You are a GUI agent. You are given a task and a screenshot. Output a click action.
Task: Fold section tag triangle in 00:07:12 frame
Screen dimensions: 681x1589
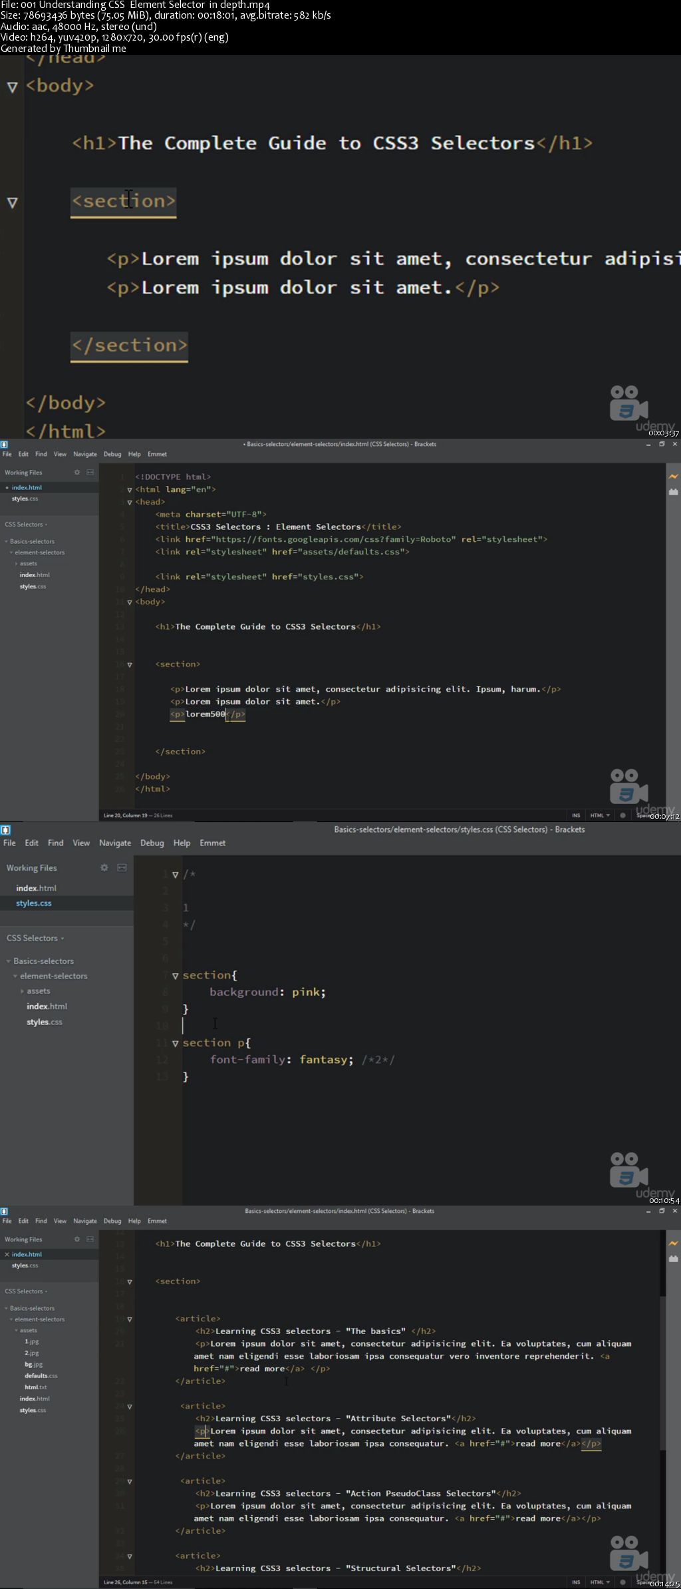pos(130,665)
